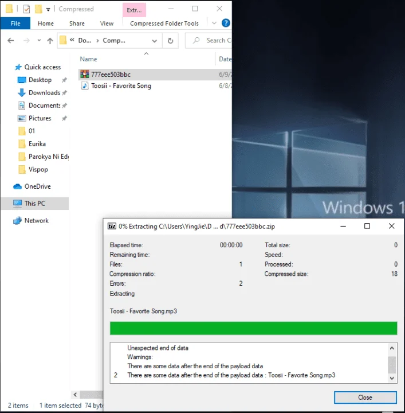
Task: Click the WinRAR icon of 777eee503bbc
Action: point(84,74)
